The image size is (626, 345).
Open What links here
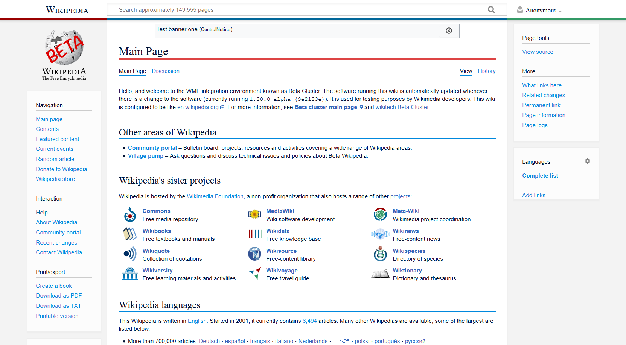[542, 85]
